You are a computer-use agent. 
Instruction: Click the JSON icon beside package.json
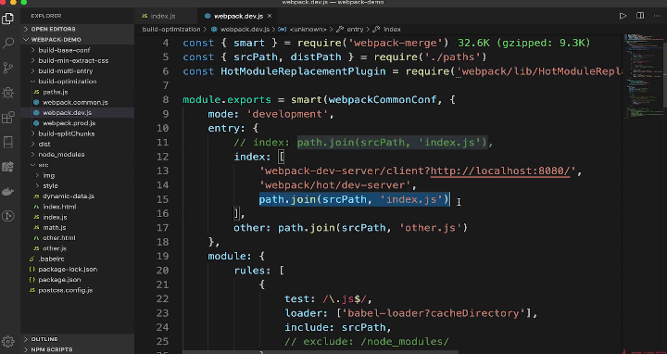tap(31, 280)
